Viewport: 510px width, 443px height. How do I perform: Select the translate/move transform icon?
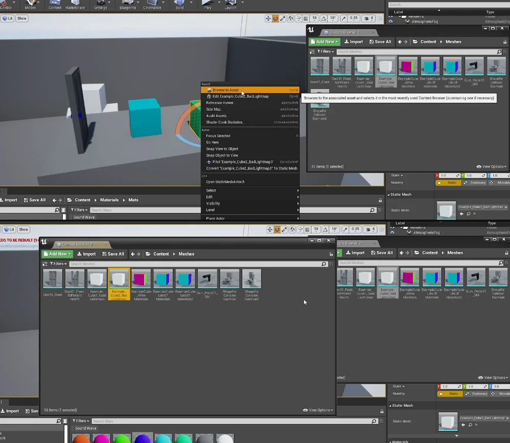pyautogui.click(x=269, y=18)
